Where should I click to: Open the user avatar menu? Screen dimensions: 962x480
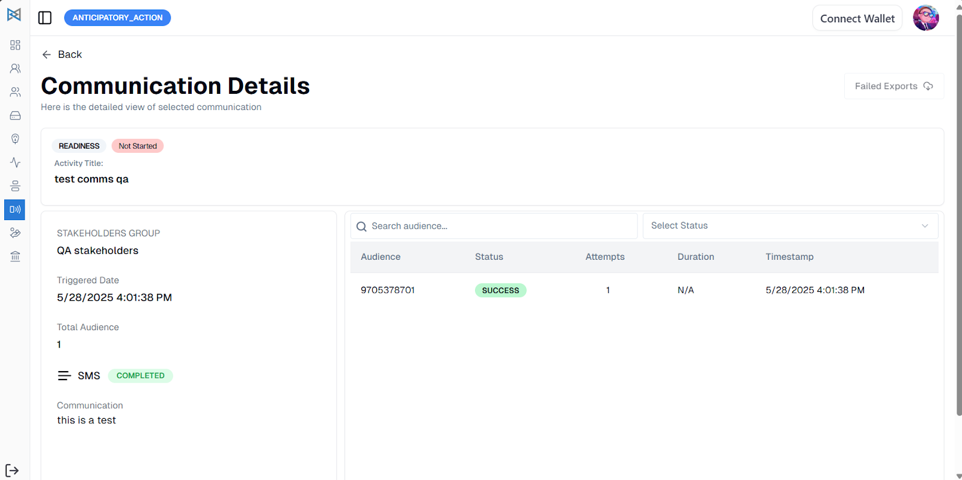(926, 18)
